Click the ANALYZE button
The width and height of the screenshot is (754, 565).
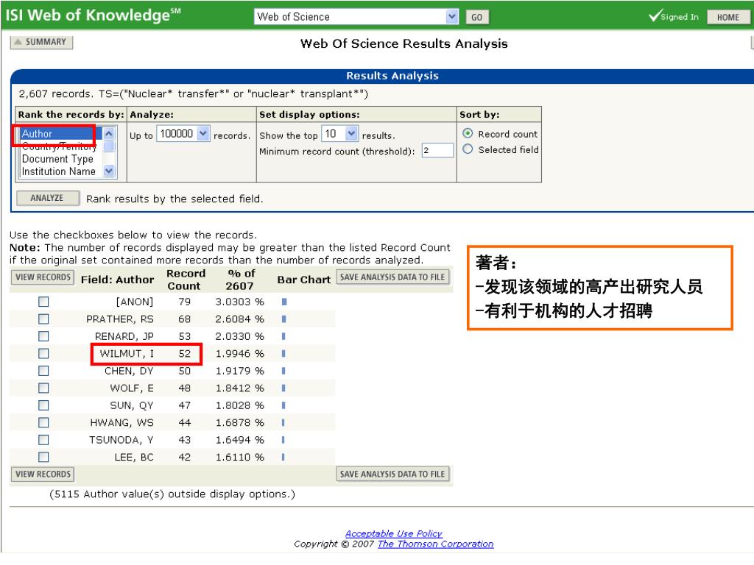(x=47, y=198)
